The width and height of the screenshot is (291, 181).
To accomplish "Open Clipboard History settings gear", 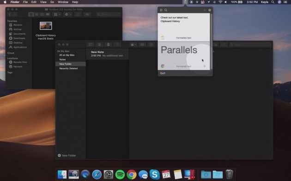I will pyautogui.click(x=210, y=10).
